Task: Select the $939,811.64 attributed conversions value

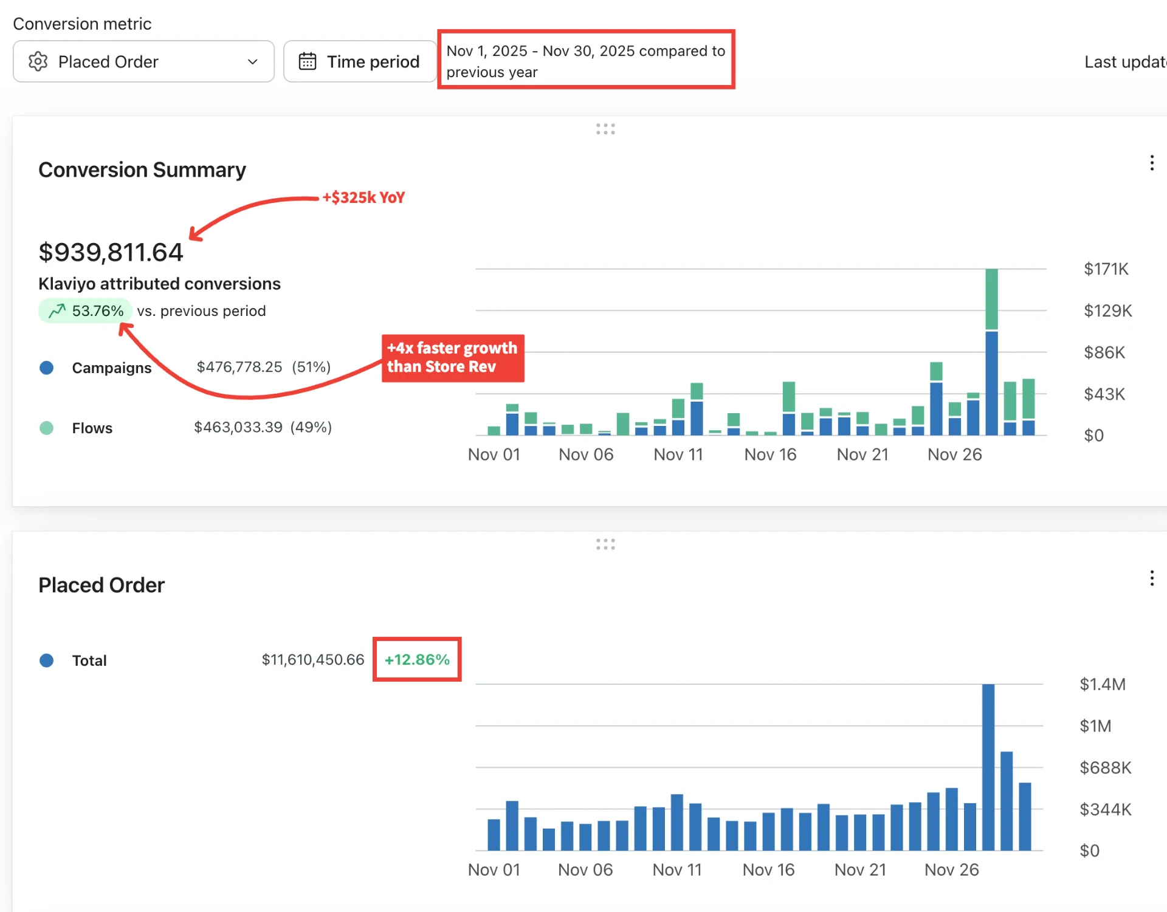Action: (111, 252)
